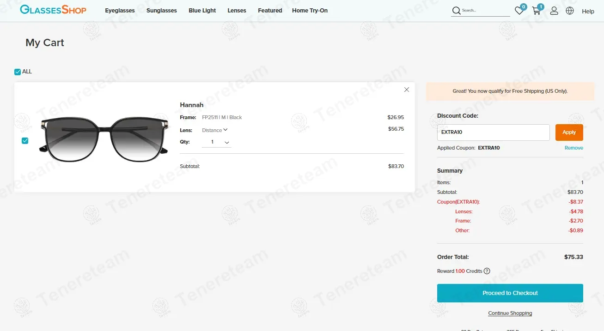Go to GlassesShop home logo
604x331 pixels.
click(53, 10)
